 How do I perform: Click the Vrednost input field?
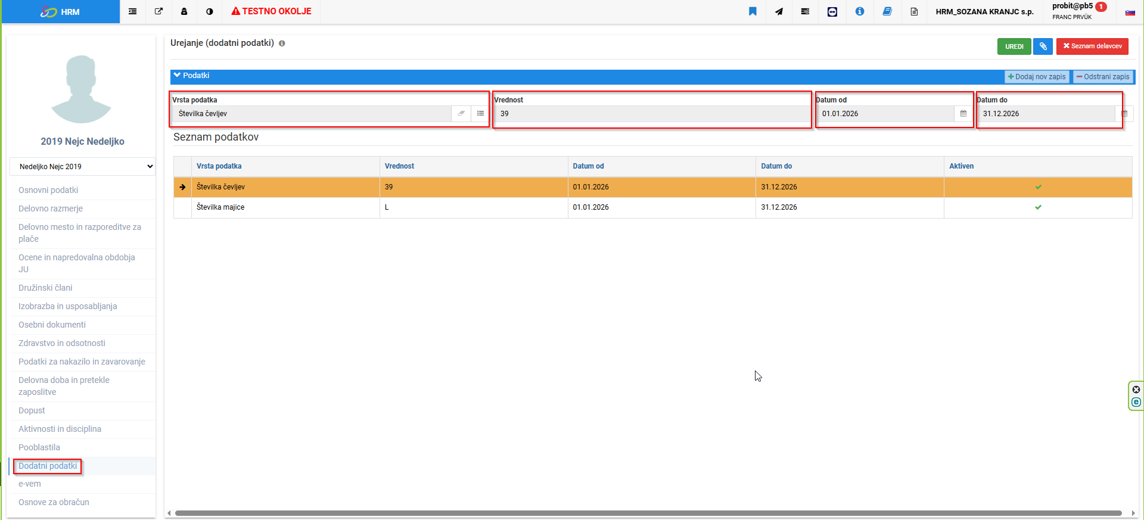652,114
